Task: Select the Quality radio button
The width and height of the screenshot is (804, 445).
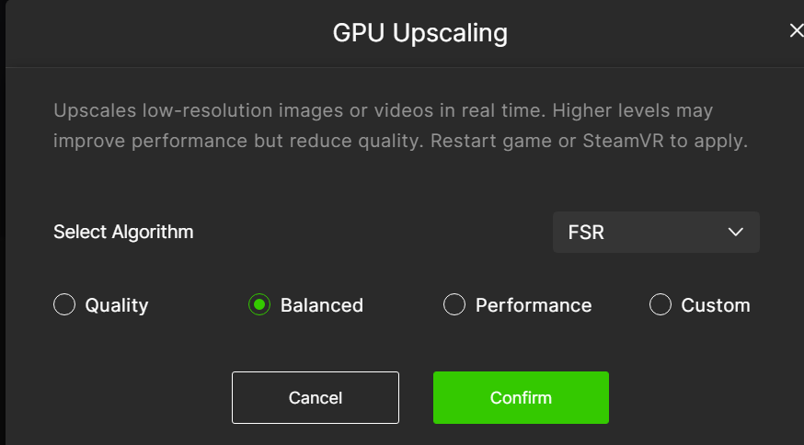Action: tap(64, 305)
